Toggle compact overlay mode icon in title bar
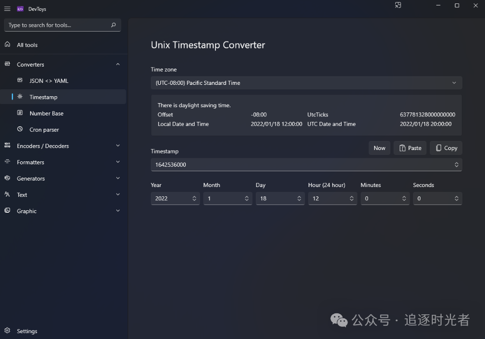Image resolution: width=485 pixels, height=339 pixels. click(398, 5)
